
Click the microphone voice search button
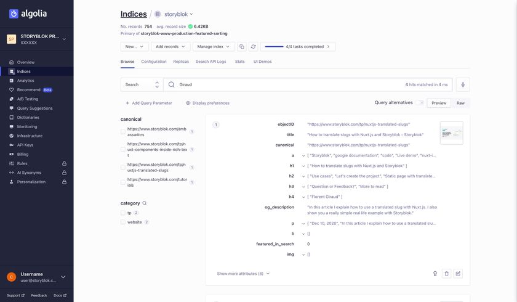click(463, 84)
